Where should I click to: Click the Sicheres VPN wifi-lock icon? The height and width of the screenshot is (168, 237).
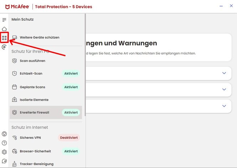click(x=15, y=138)
